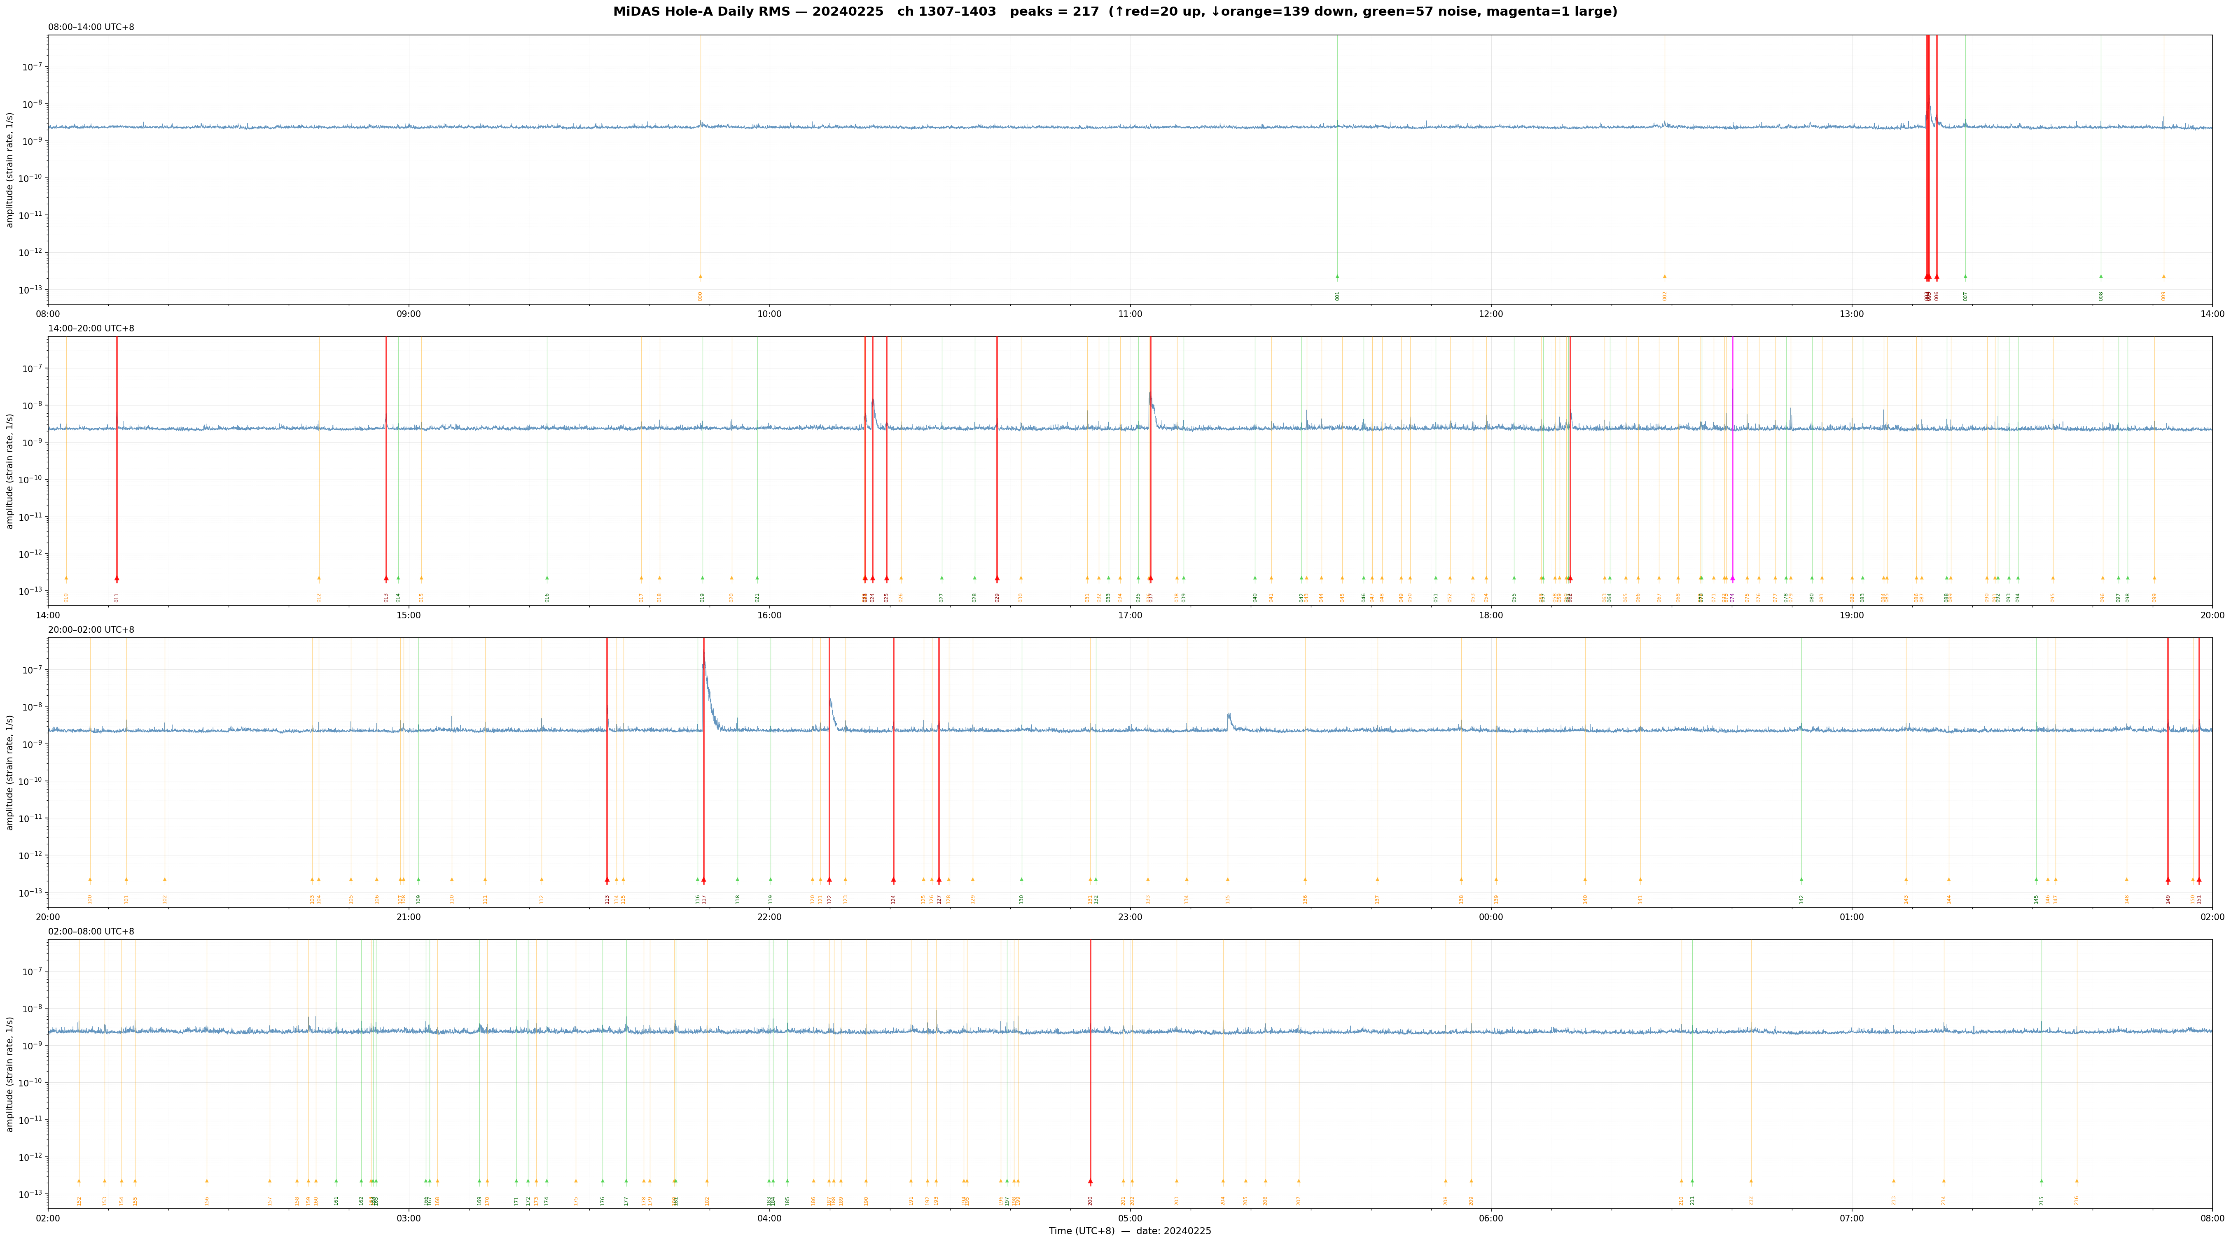Select orange peak marker 137
This screenshot has width=2231, height=1242.
click(1377, 879)
